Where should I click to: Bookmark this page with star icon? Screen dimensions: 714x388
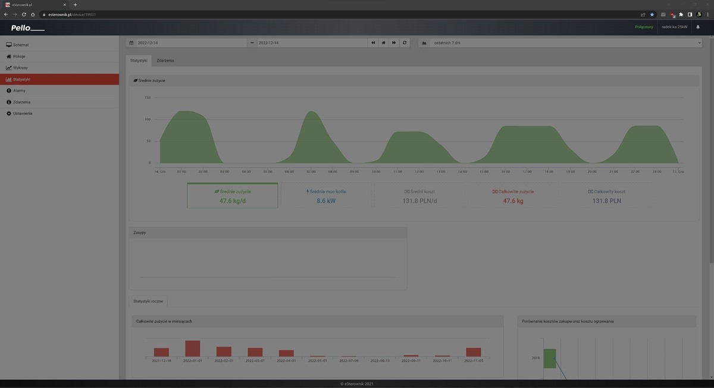[x=652, y=14]
